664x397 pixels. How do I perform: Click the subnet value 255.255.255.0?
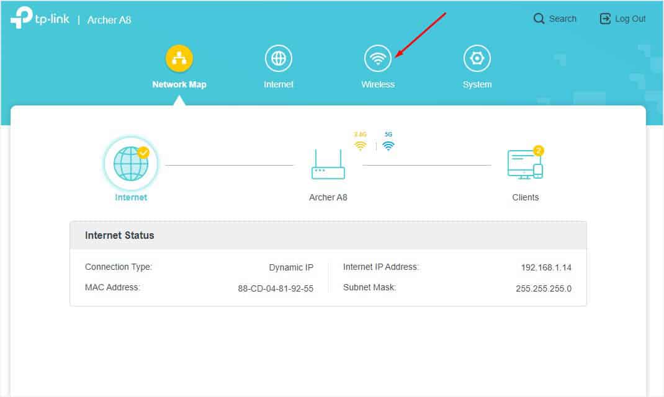tap(544, 288)
